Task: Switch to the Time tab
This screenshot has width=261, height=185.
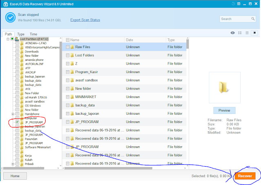Action: (x=33, y=34)
